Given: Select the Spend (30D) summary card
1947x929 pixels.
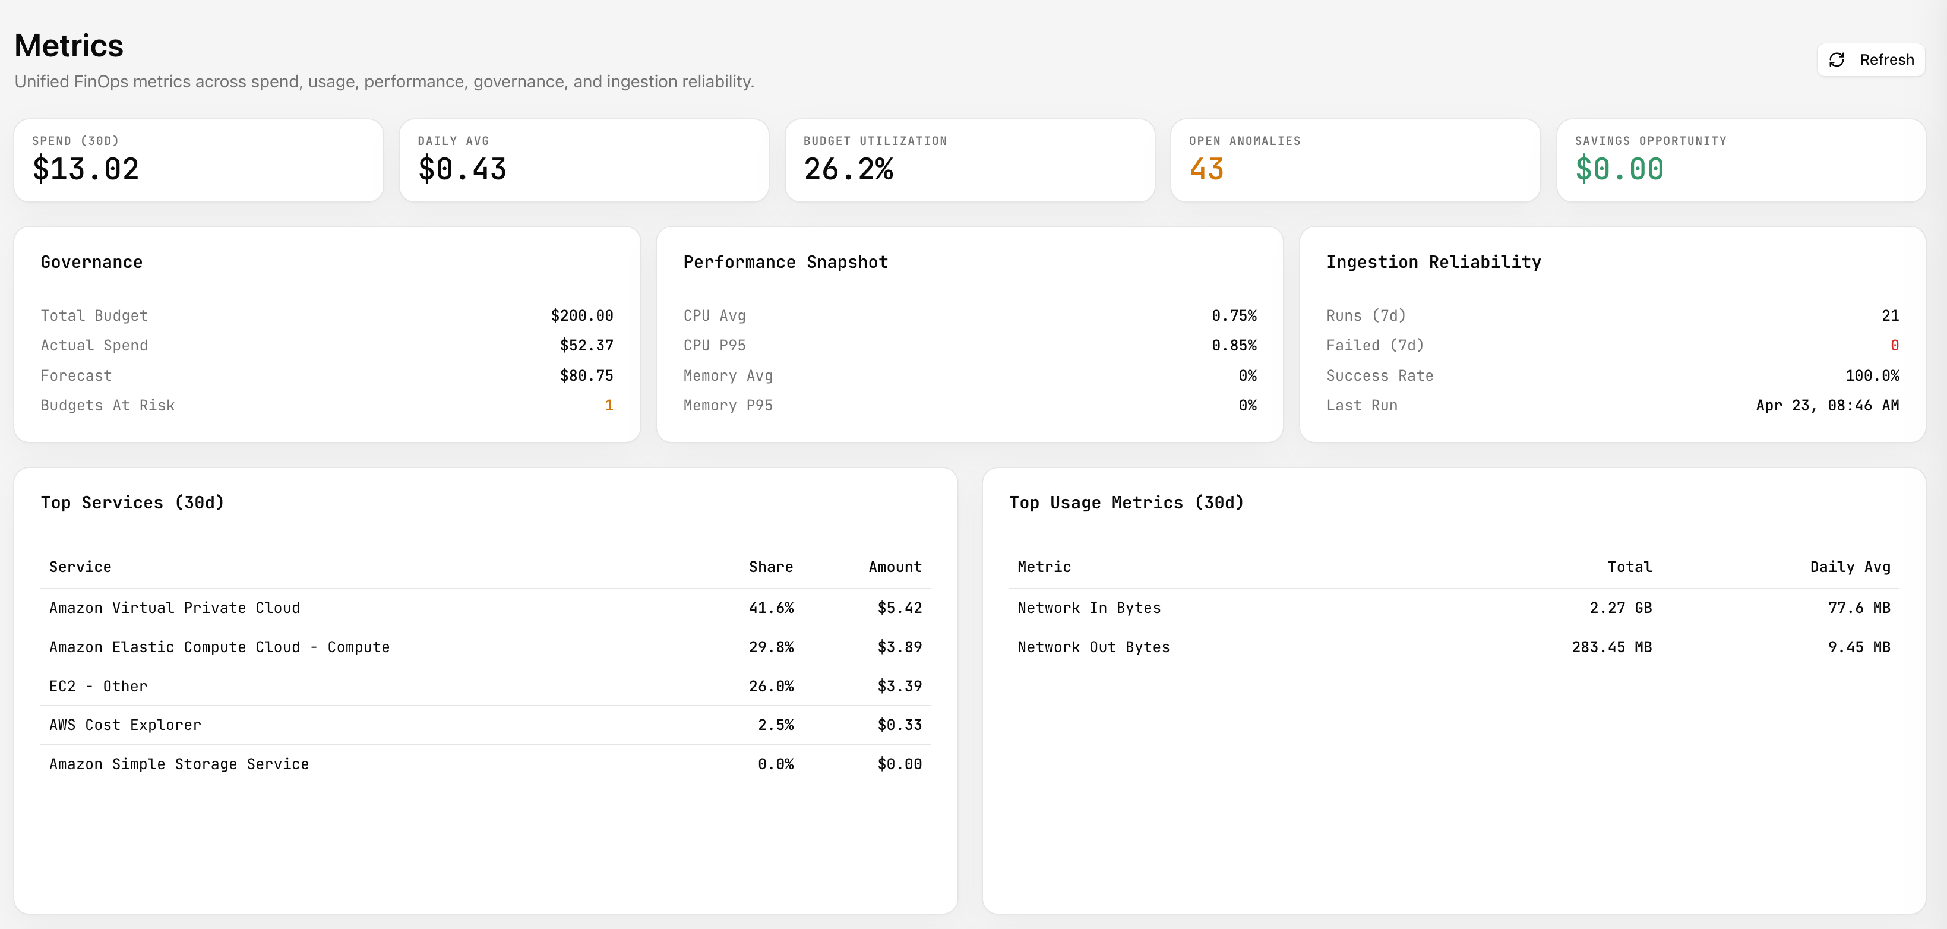Looking at the screenshot, I should (x=198, y=160).
